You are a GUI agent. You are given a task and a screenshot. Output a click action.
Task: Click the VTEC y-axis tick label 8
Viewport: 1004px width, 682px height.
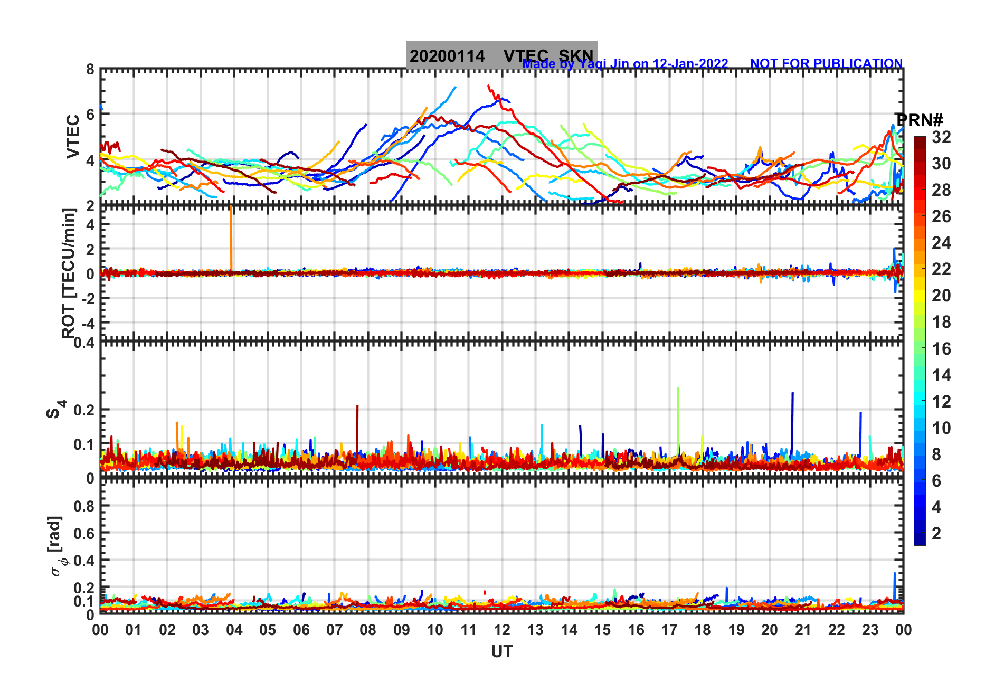pyautogui.click(x=90, y=70)
